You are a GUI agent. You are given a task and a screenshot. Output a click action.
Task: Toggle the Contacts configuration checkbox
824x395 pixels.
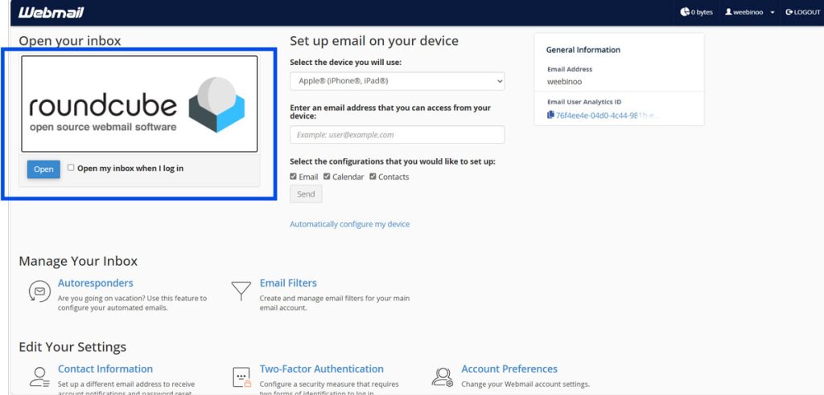pos(373,177)
